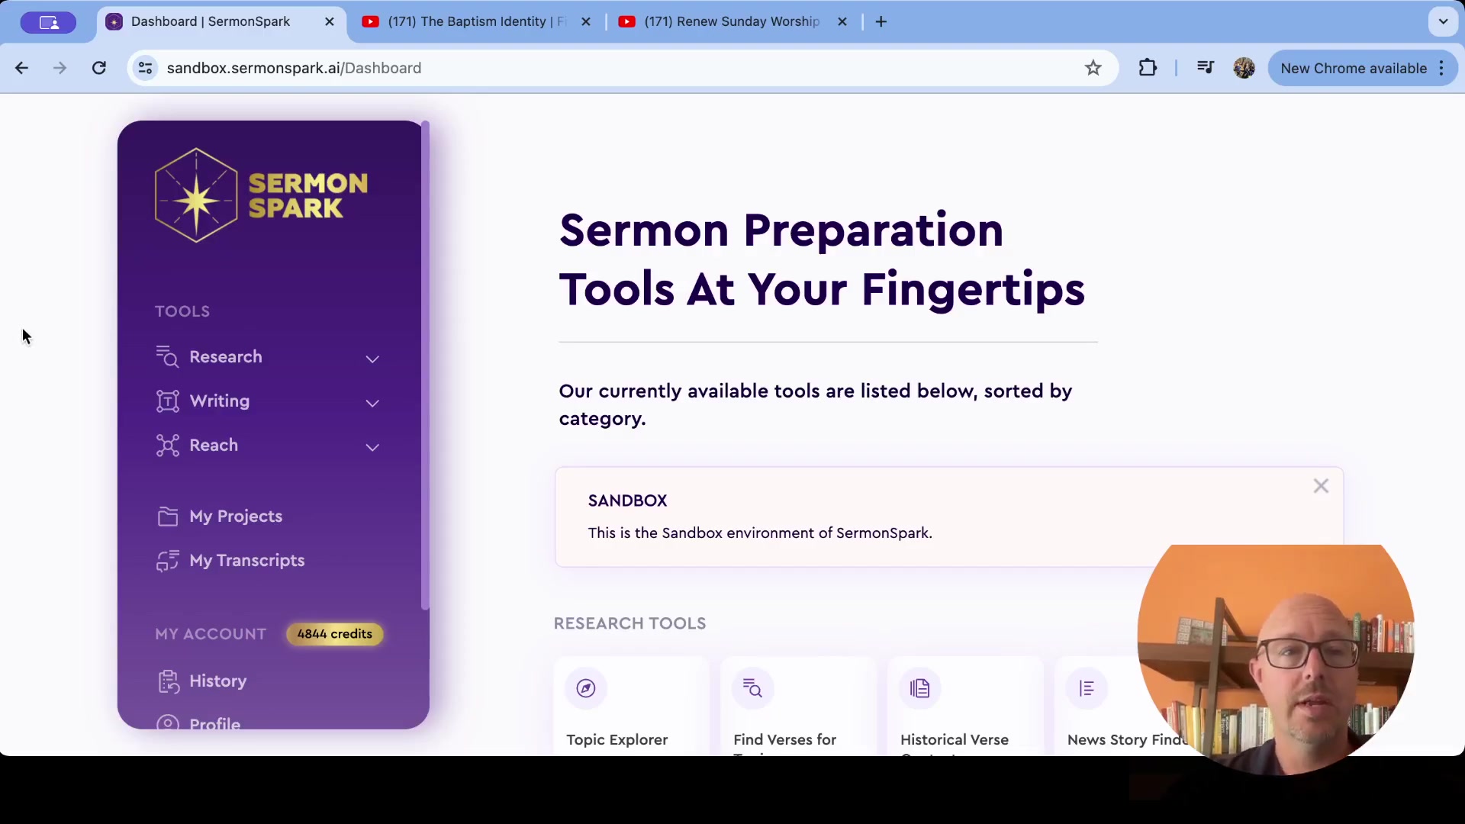
Task: Select the News Story Finder icon
Action: [1087, 688]
